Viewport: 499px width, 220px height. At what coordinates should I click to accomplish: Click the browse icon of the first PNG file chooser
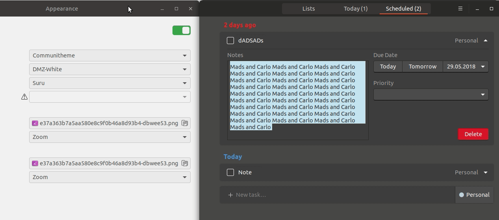185,123
